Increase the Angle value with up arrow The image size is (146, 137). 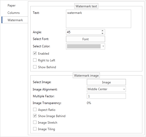pos(102,31)
